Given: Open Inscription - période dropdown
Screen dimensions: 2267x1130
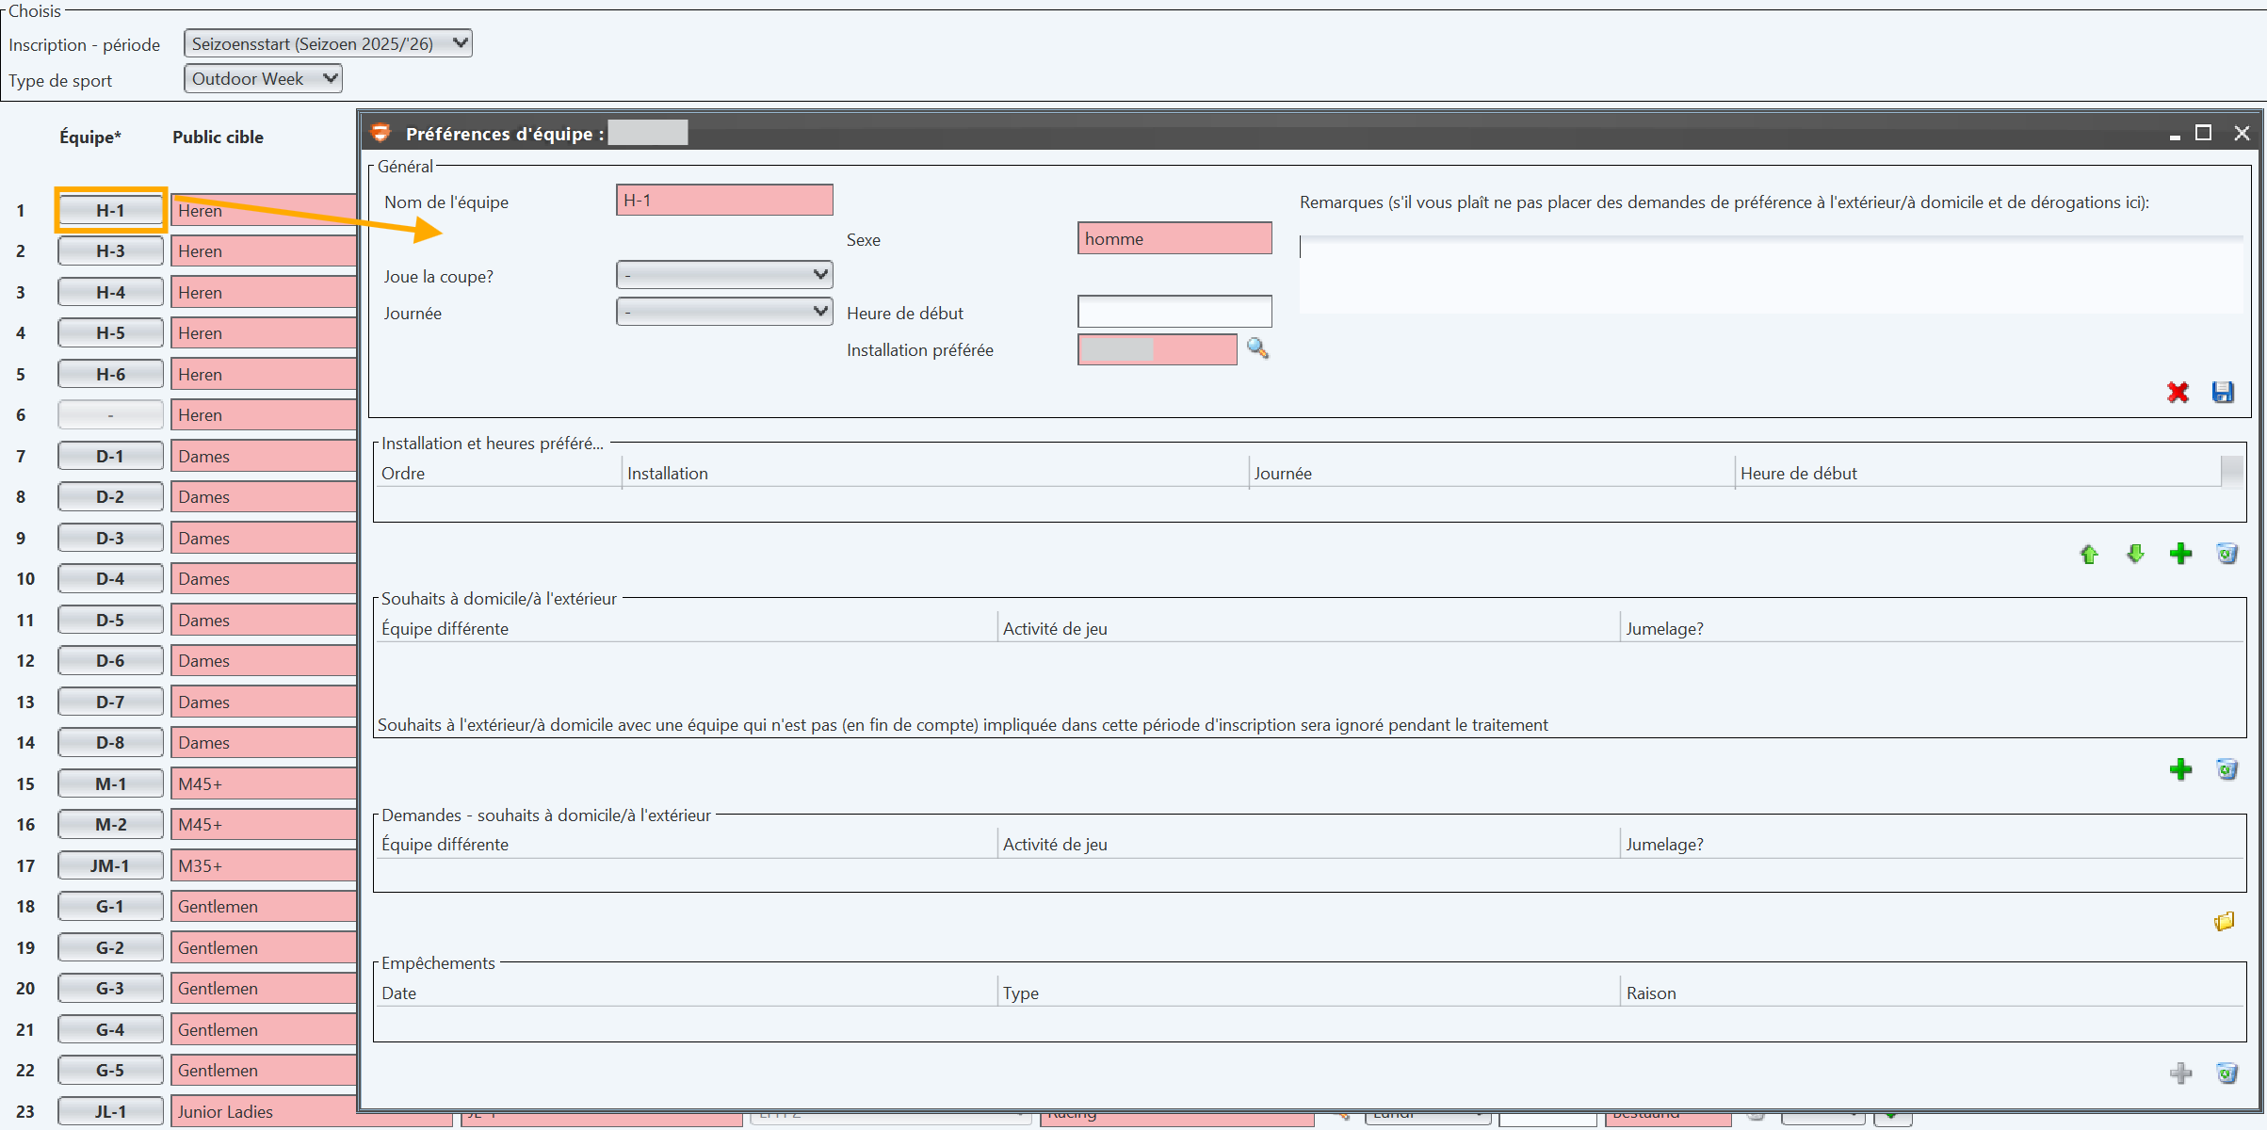Looking at the screenshot, I should 328,43.
